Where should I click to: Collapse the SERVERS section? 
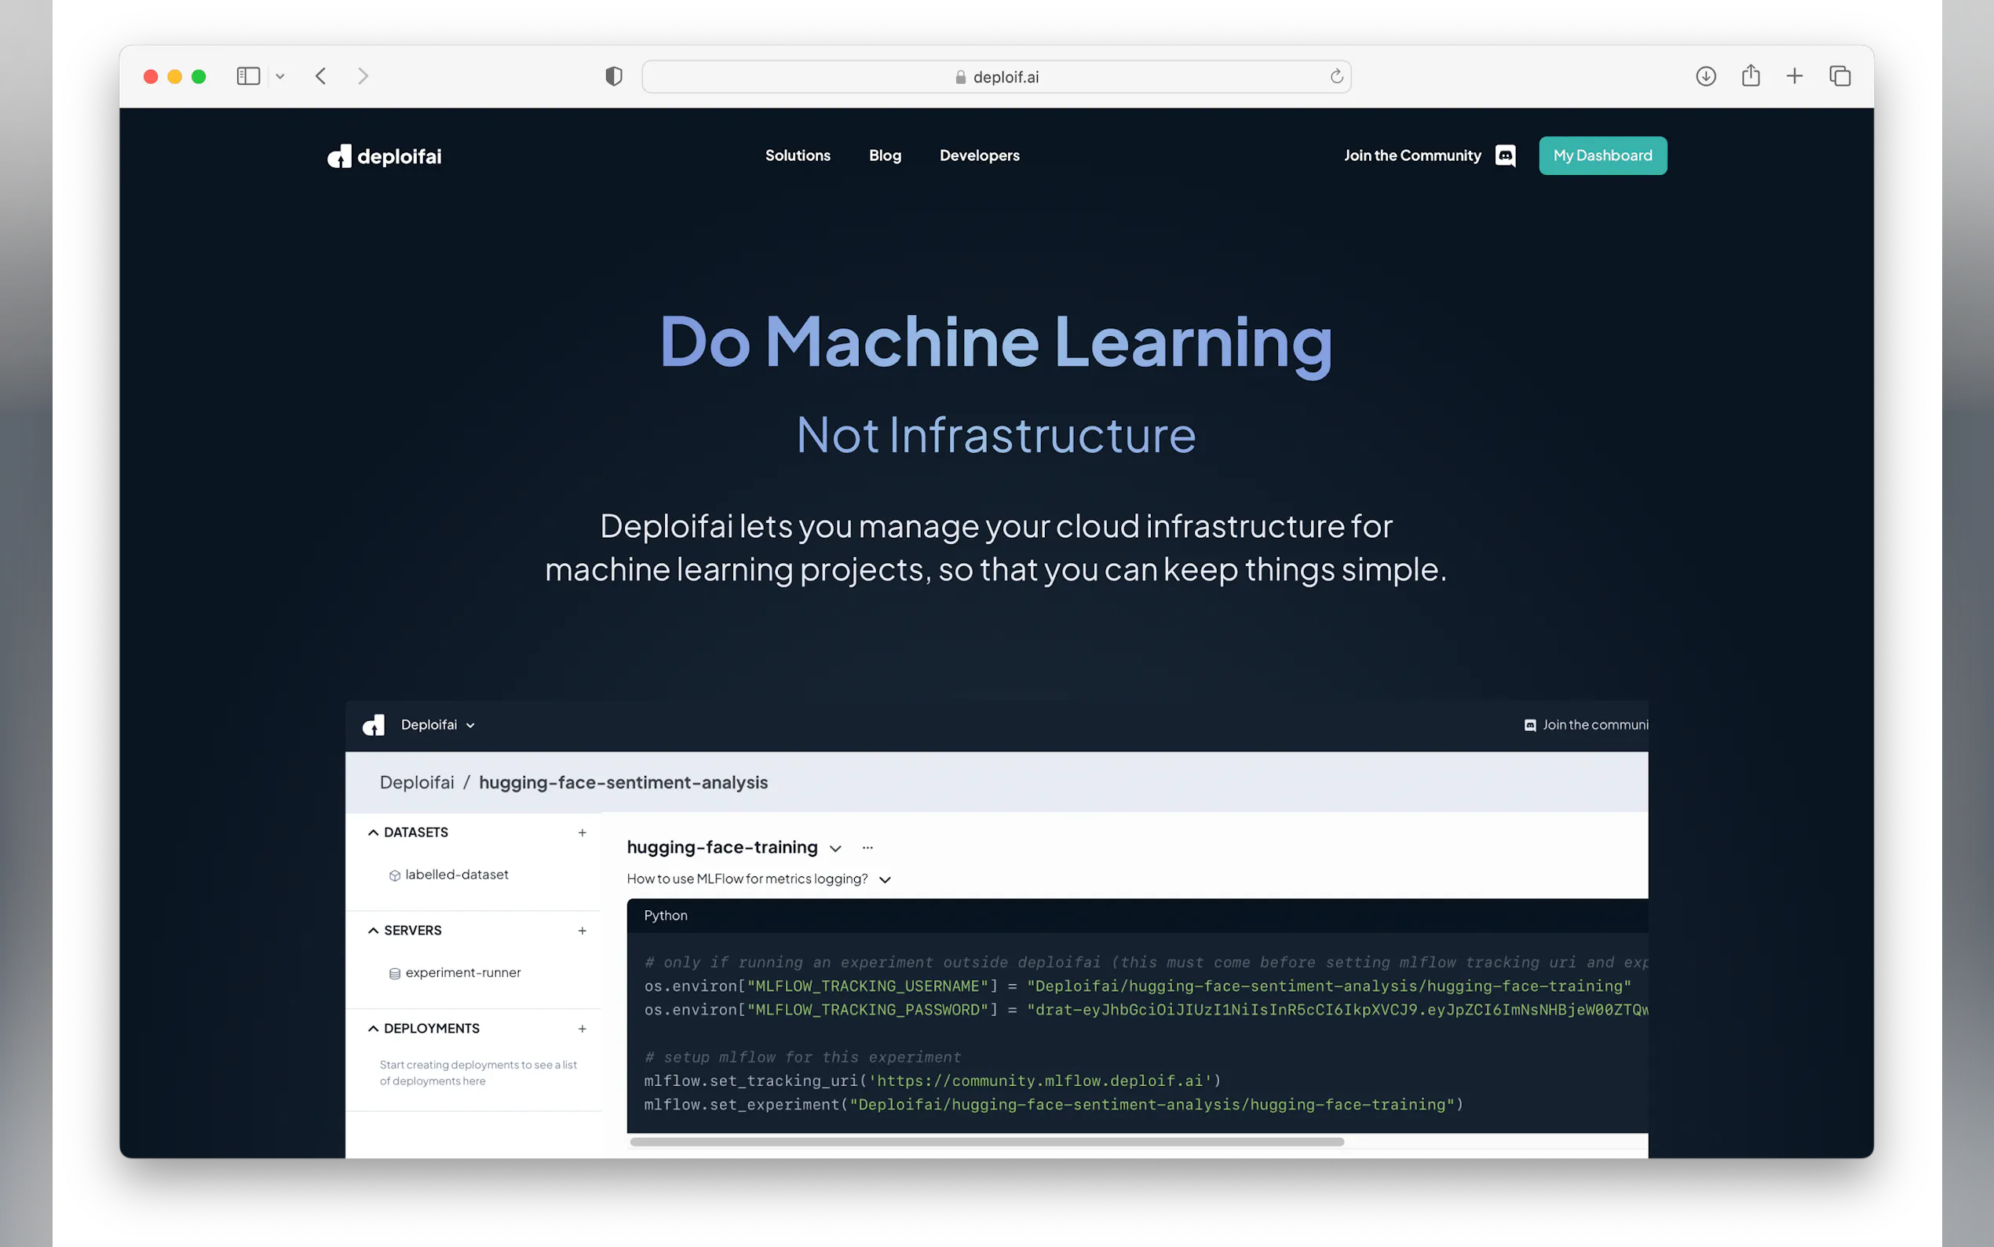[x=374, y=931]
